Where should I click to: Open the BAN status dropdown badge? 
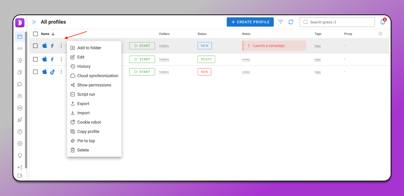click(x=204, y=72)
